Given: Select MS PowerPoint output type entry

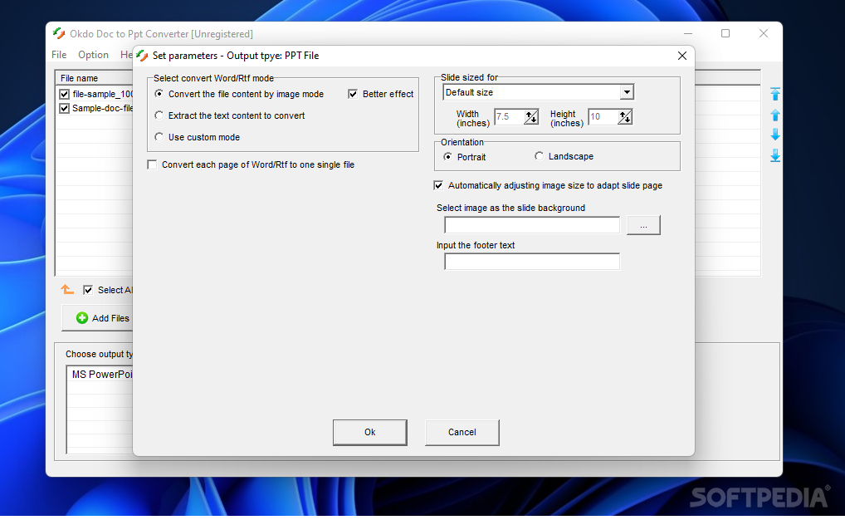Looking at the screenshot, I should [102, 375].
